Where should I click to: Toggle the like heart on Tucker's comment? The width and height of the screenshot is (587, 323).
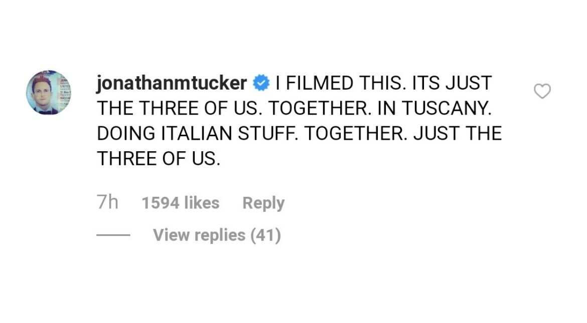click(542, 91)
